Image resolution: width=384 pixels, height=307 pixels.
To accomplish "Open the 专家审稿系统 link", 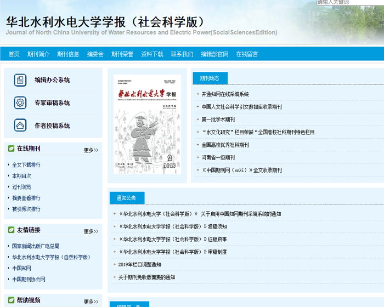I will point(52,103).
